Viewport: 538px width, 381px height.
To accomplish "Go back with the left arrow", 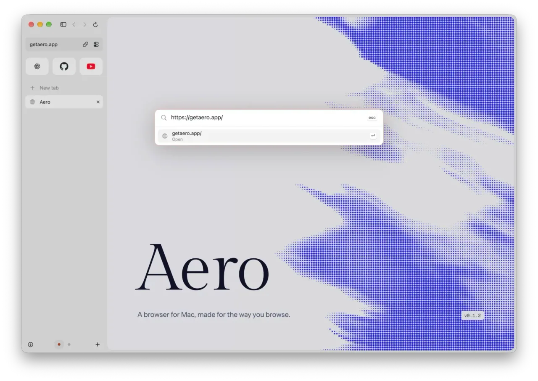I will coord(74,24).
